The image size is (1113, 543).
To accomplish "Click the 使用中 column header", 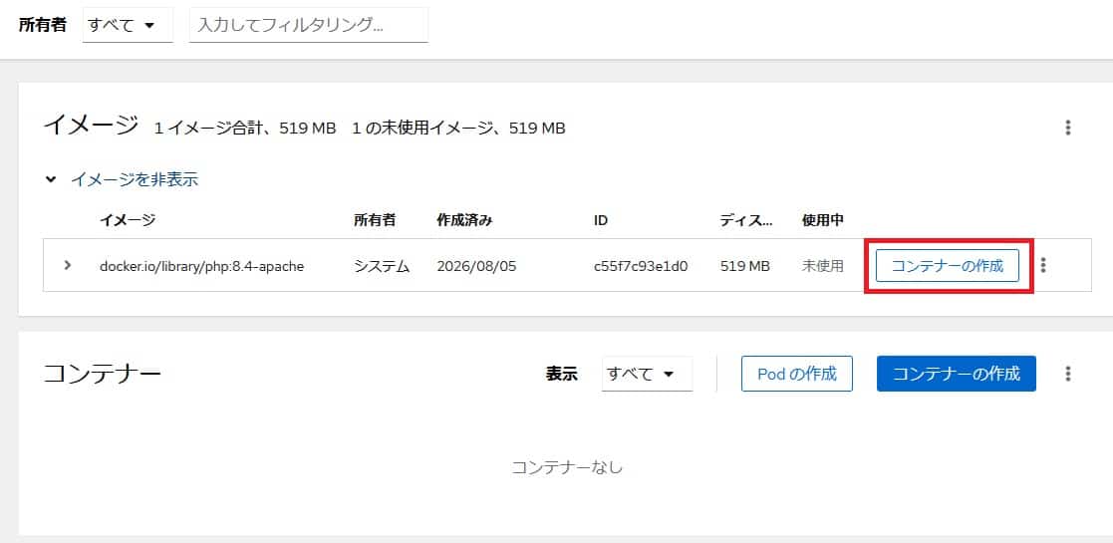I will [823, 220].
